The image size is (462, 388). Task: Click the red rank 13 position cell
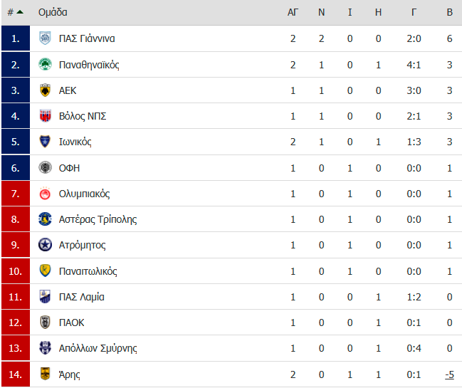click(x=16, y=348)
